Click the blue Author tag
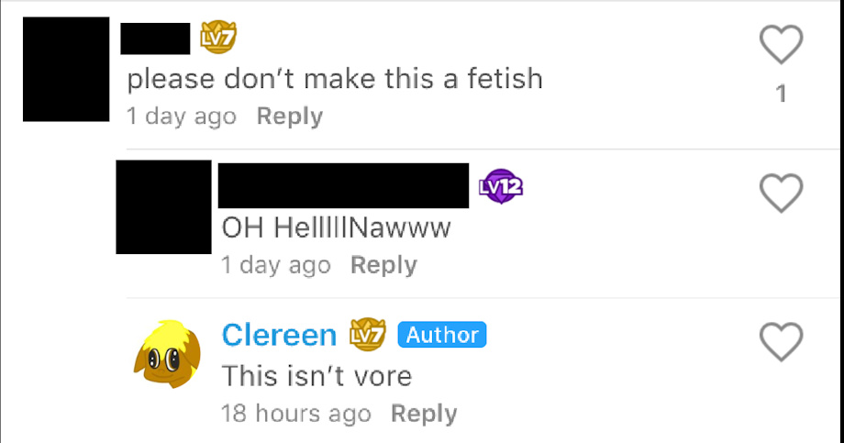 pyautogui.click(x=442, y=335)
